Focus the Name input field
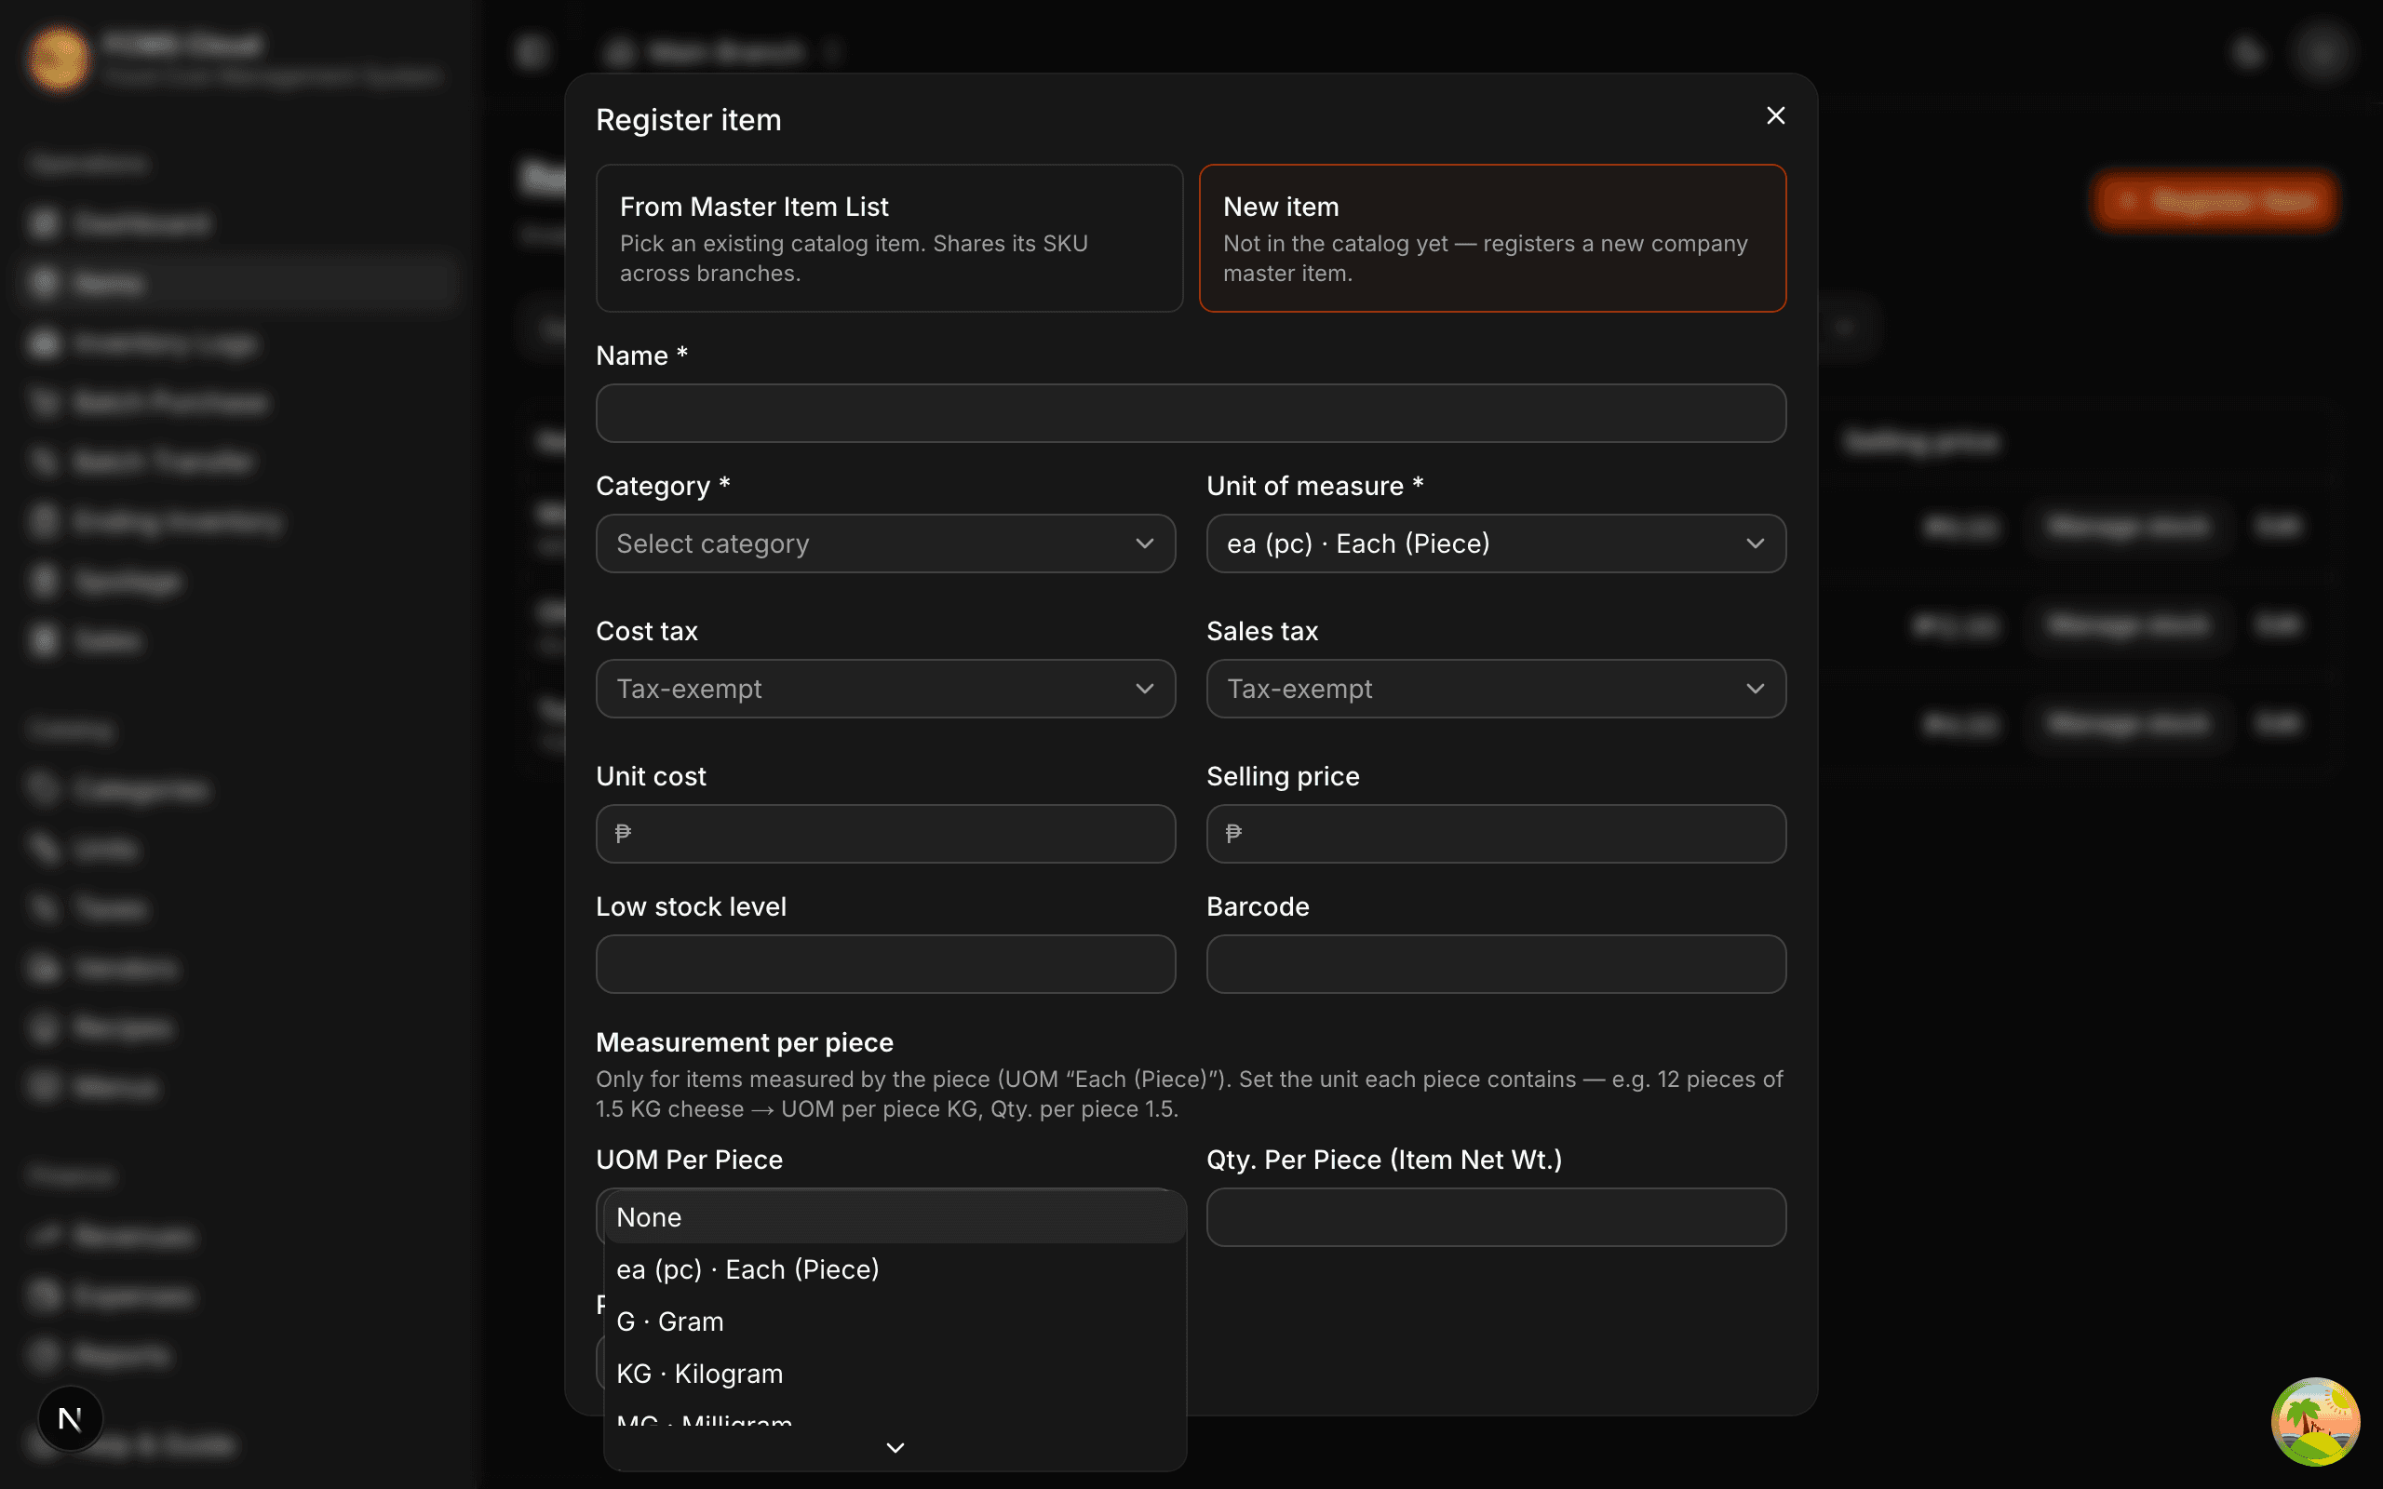 (x=1191, y=413)
